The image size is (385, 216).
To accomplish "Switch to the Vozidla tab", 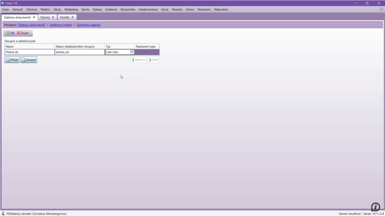I will (x=64, y=17).
